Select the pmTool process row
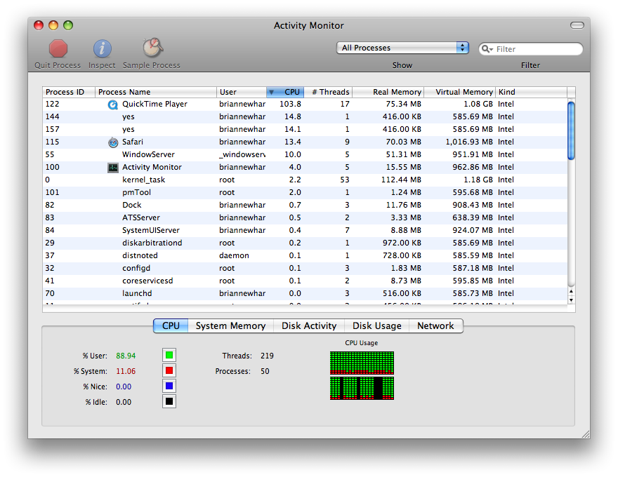Image resolution: width=618 pixels, height=477 pixels. point(305,192)
